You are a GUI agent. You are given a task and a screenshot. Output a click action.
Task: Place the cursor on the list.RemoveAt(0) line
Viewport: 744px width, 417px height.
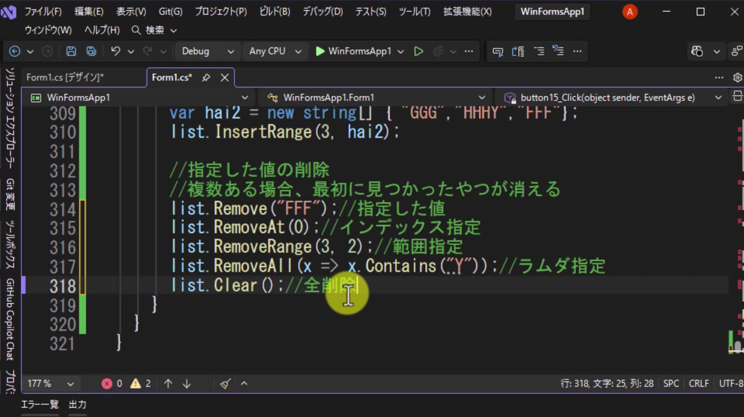325,227
